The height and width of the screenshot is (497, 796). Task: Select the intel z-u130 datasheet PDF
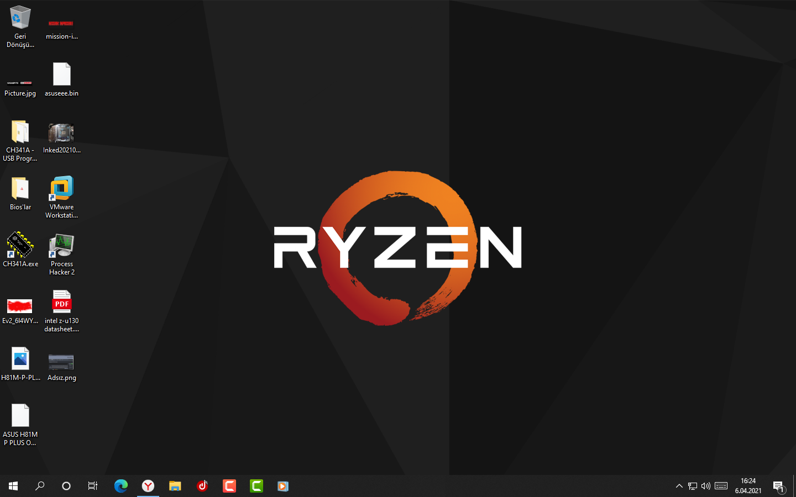pyautogui.click(x=62, y=311)
